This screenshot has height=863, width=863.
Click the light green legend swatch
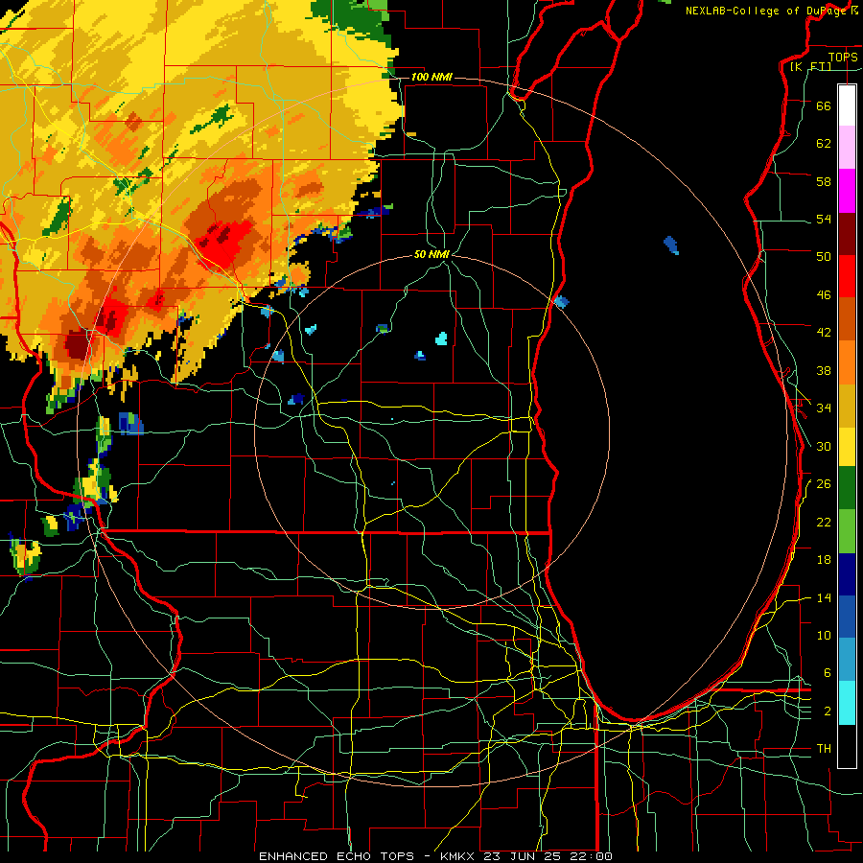tap(847, 530)
